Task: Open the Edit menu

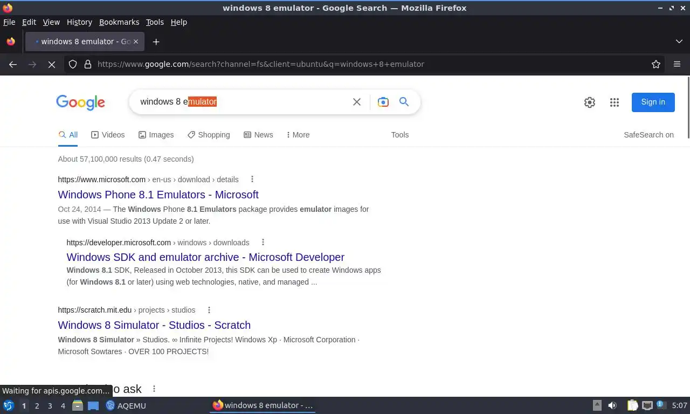Action: 29,22
